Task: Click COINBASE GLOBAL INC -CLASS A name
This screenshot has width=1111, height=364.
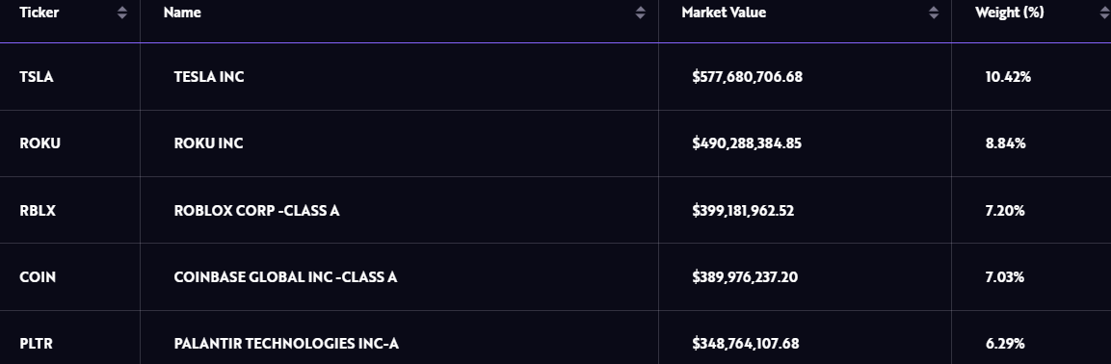Action: coord(285,277)
